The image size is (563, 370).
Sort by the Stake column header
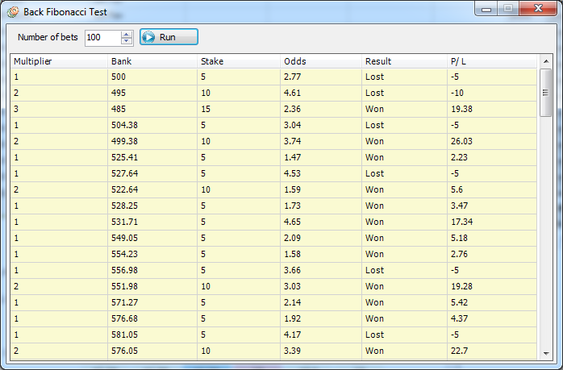[239, 61]
